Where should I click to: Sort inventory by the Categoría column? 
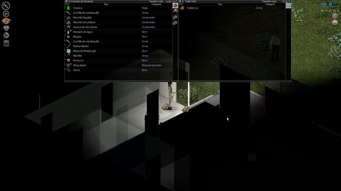click(156, 4)
